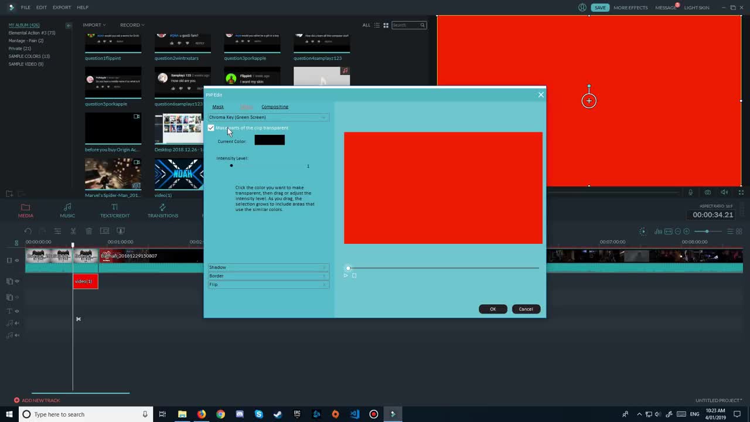Open Message notifications
This screenshot has width=750, height=422.
[x=666, y=8]
